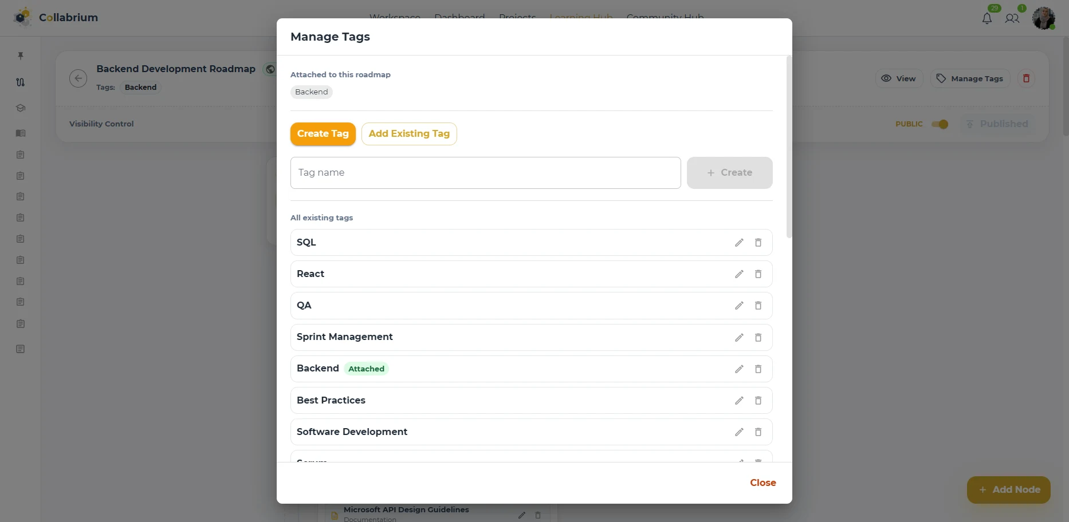Delete the SQL tag
This screenshot has height=522, width=1069.
[x=758, y=243]
